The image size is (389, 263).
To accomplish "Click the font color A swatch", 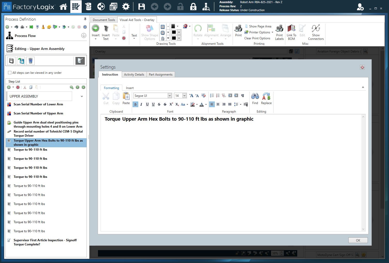I will [x=202, y=104].
